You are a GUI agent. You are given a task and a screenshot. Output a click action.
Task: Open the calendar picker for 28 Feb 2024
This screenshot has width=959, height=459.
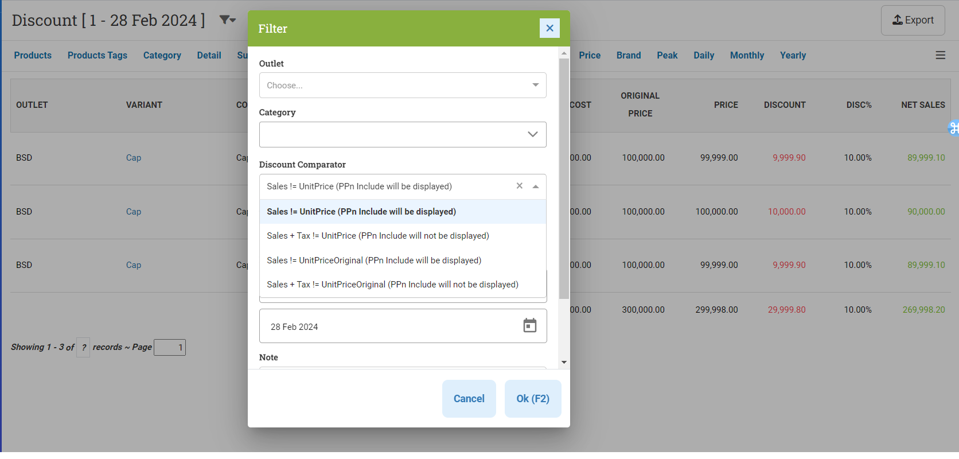[x=530, y=326]
